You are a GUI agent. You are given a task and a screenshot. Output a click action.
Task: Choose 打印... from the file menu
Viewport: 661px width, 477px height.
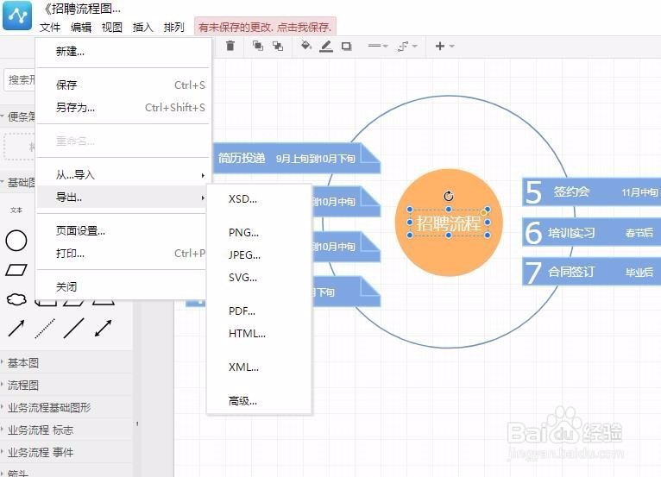(123, 254)
